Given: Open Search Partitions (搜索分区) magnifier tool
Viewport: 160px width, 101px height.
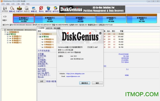Looking at the screenshot, I should [x=12, y=9].
